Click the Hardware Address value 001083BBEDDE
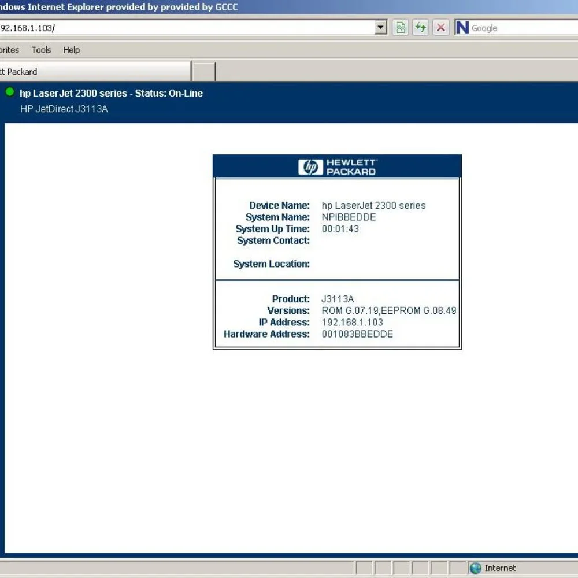This screenshot has height=578, width=578. (x=357, y=334)
